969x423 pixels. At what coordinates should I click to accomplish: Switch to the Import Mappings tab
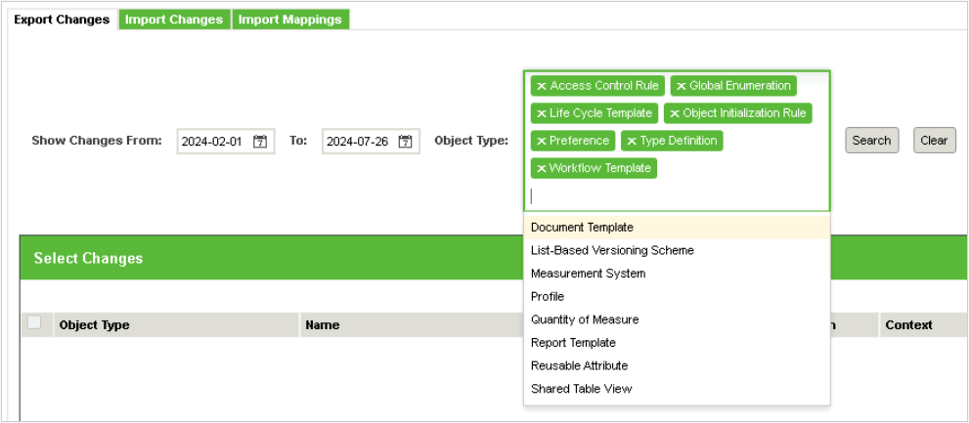289,20
